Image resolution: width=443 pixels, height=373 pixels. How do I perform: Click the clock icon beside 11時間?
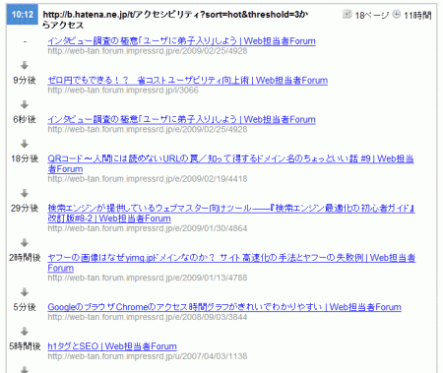(x=397, y=14)
